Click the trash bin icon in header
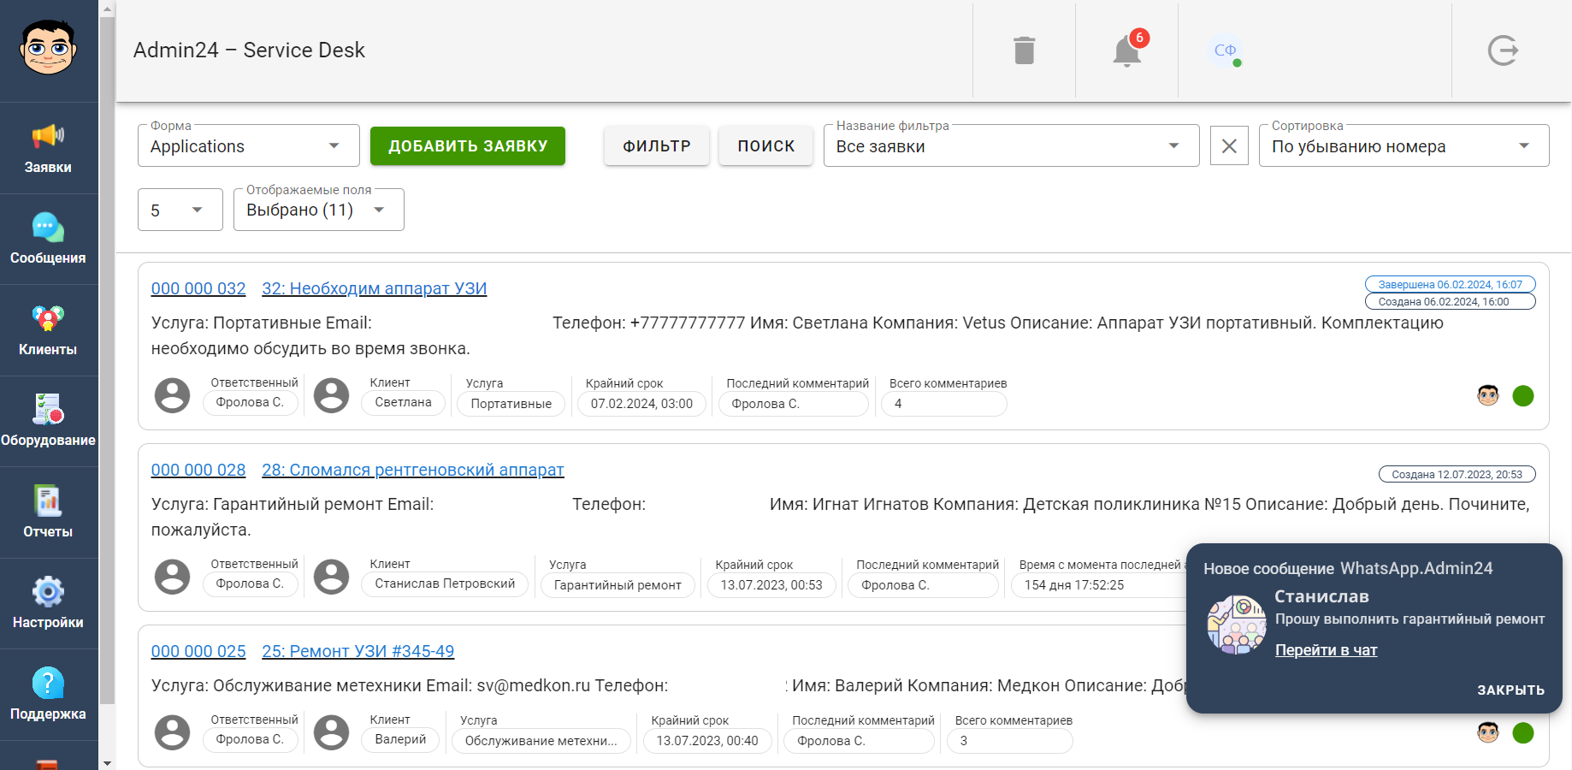Screen dimensions: 1572x770 pos(1024,50)
